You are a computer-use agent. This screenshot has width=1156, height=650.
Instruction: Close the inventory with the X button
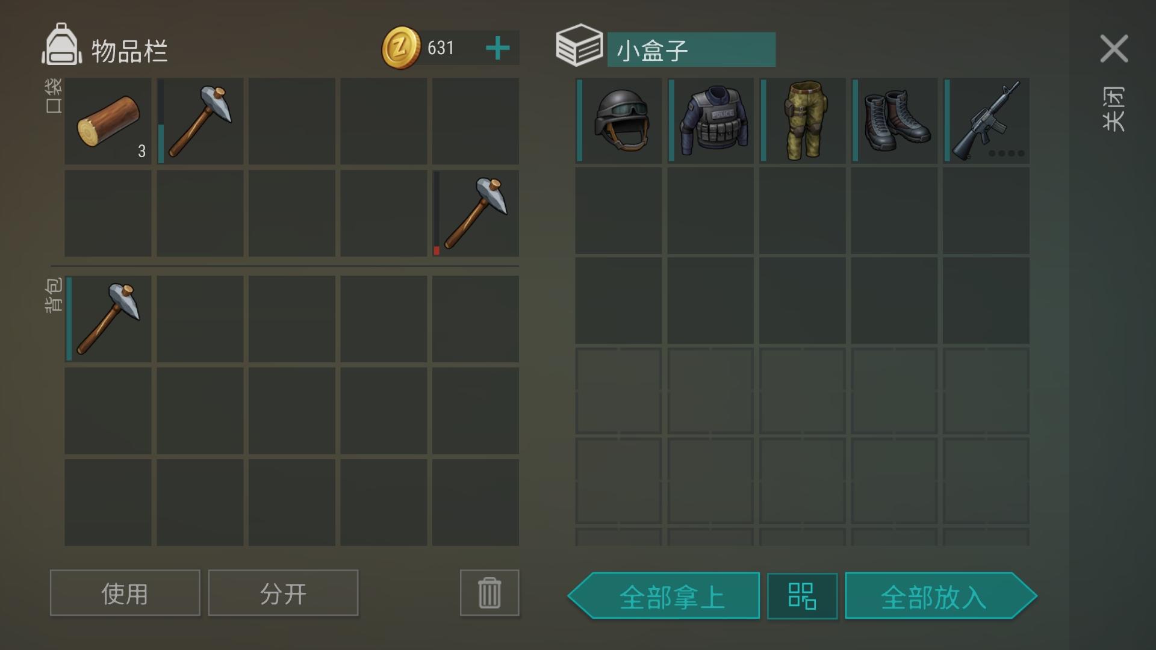(1114, 48)
